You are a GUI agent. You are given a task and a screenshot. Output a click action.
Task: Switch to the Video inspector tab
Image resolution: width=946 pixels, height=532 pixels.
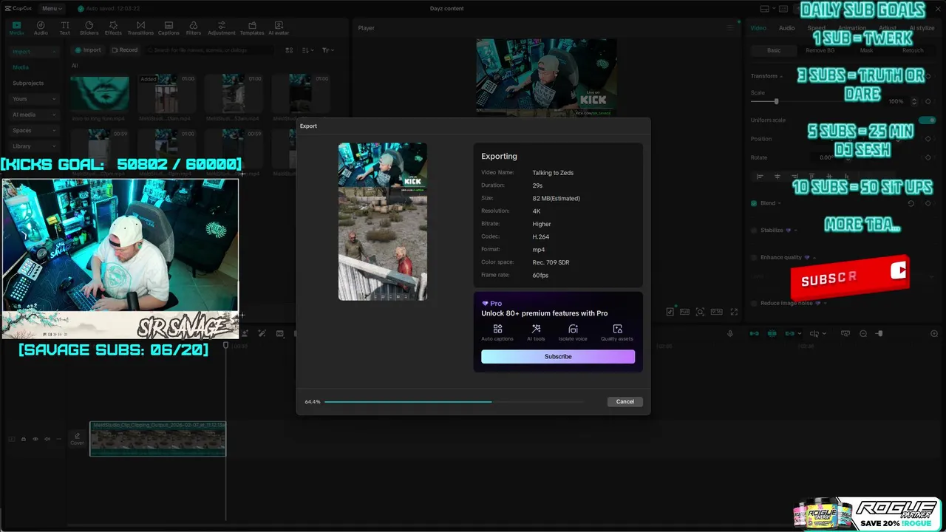click(758, 28)
